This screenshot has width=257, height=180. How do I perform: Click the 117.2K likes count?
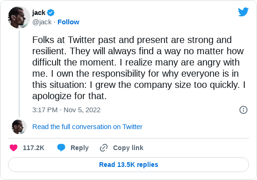click(34, 148)
